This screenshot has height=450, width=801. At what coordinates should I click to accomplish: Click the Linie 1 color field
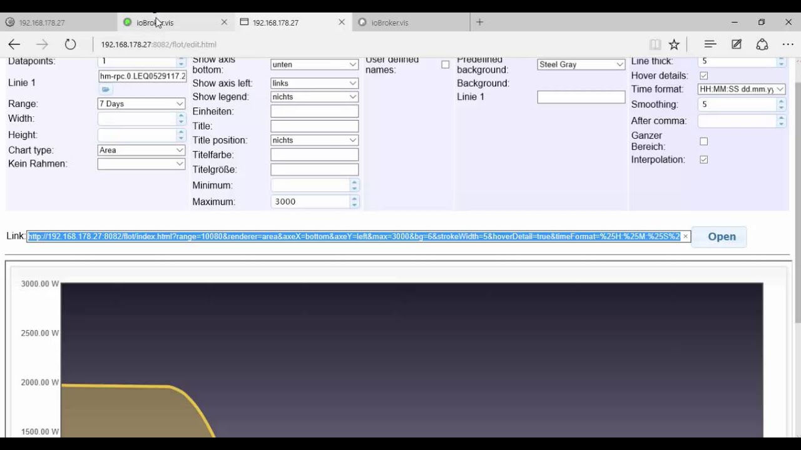(581, 97)
